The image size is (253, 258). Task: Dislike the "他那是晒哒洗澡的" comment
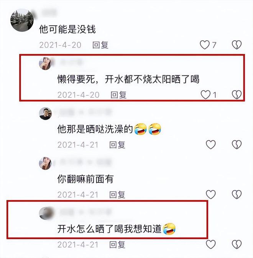tap(237, 145)
